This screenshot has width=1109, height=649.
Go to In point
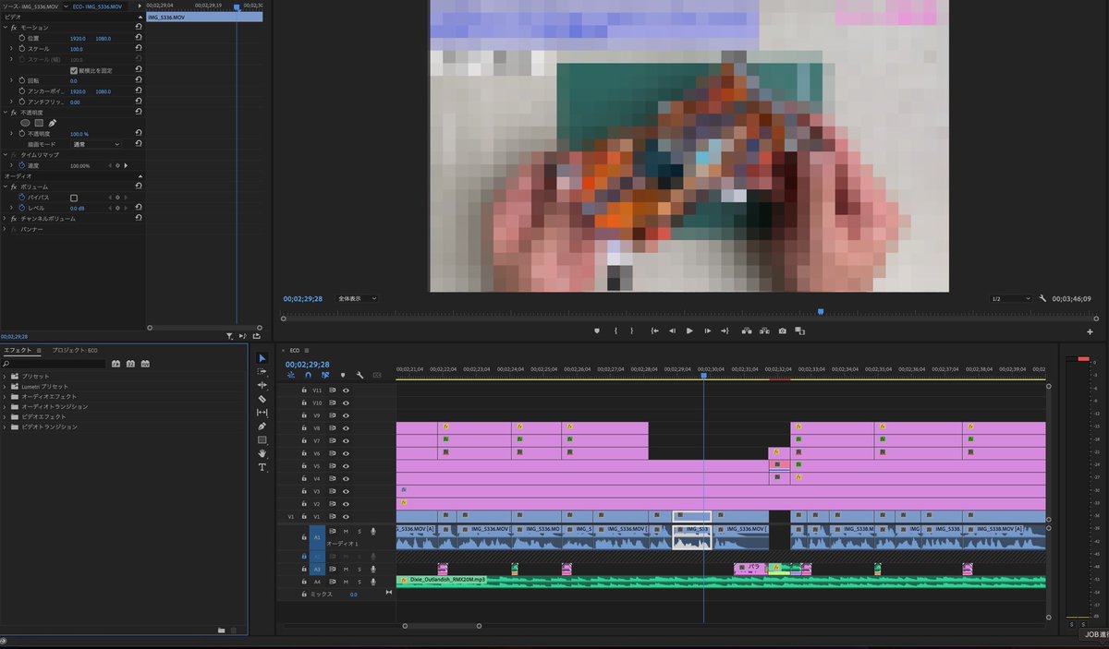[x=654, y=331]
